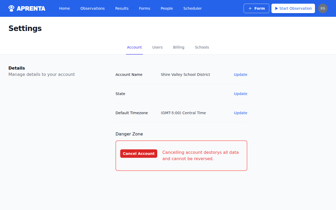This screenshot has height=210, width=336.
Task: Open the EG user avatar menu
Action: coord(323,8)
